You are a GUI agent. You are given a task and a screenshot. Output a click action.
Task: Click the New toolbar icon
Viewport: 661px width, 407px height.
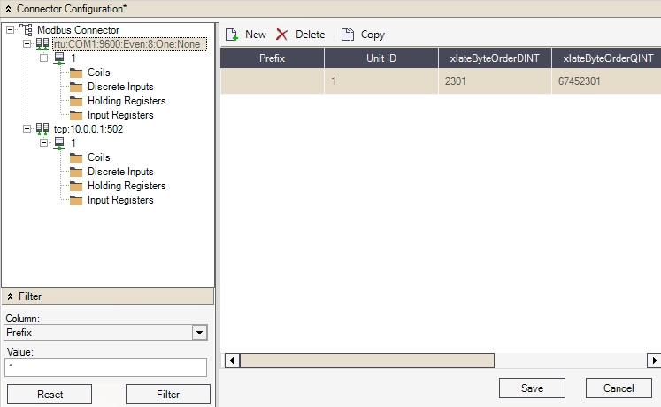pos(232,35)
